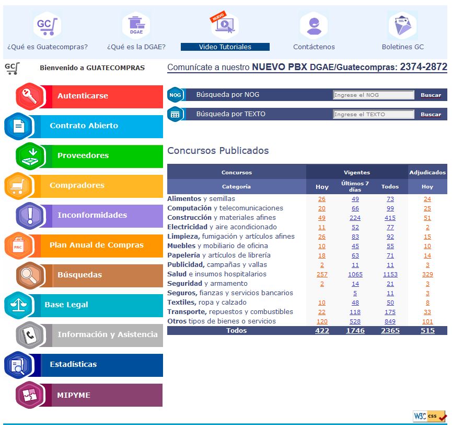
Task: Click the NOG search input field
Action: (x=373, y=95)
